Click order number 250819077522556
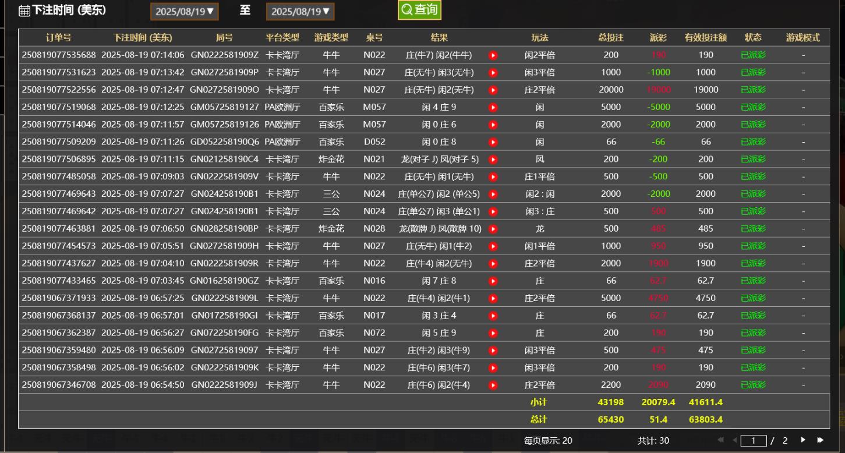Image resolution: width=845 pixels, height=453 pixels. [59, 90]
